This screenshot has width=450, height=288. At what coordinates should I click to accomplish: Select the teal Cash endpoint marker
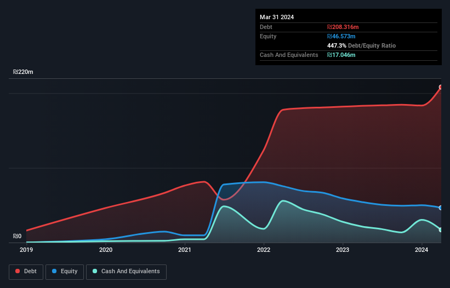click(x=441, y=230)
